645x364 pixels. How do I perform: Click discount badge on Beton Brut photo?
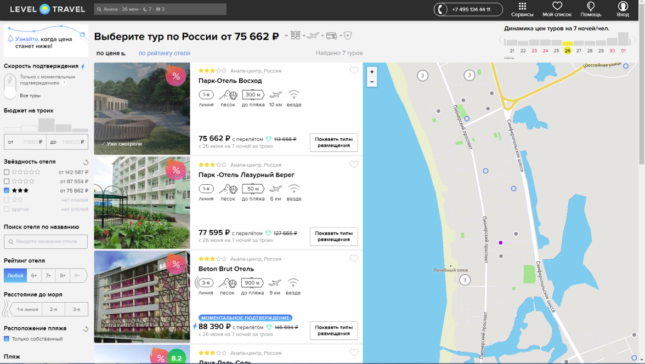176,264
